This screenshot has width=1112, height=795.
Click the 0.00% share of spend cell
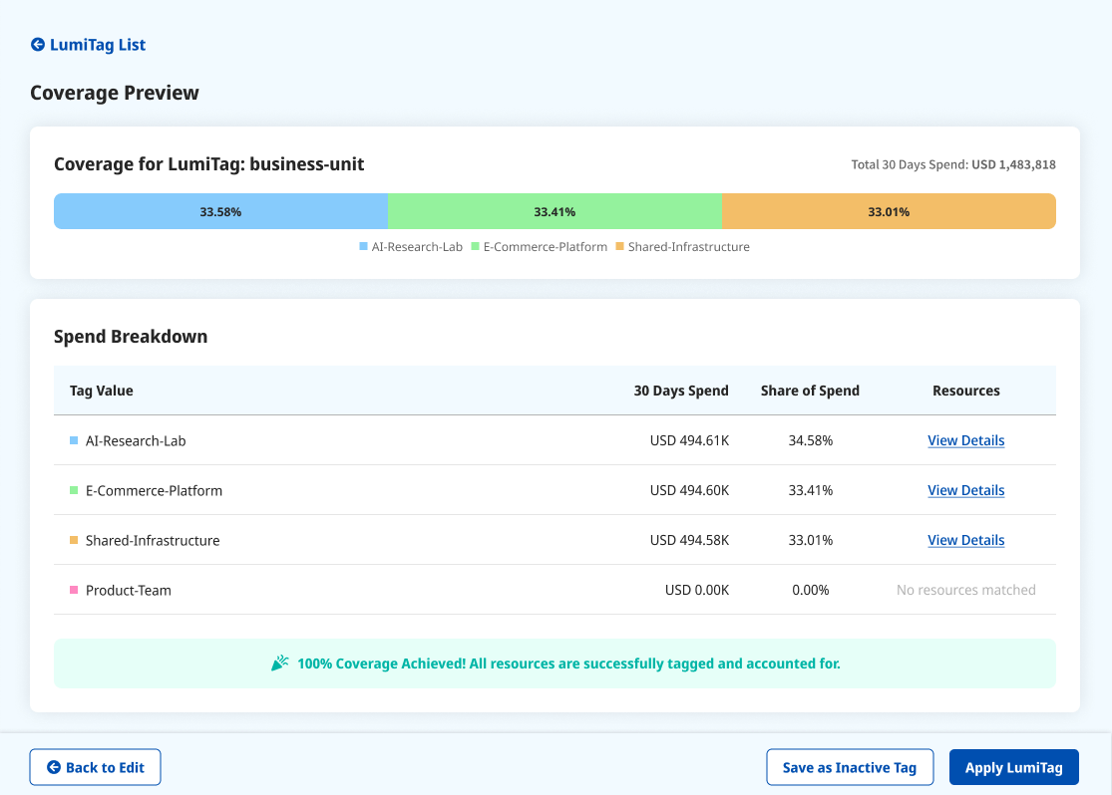[811, 590]
